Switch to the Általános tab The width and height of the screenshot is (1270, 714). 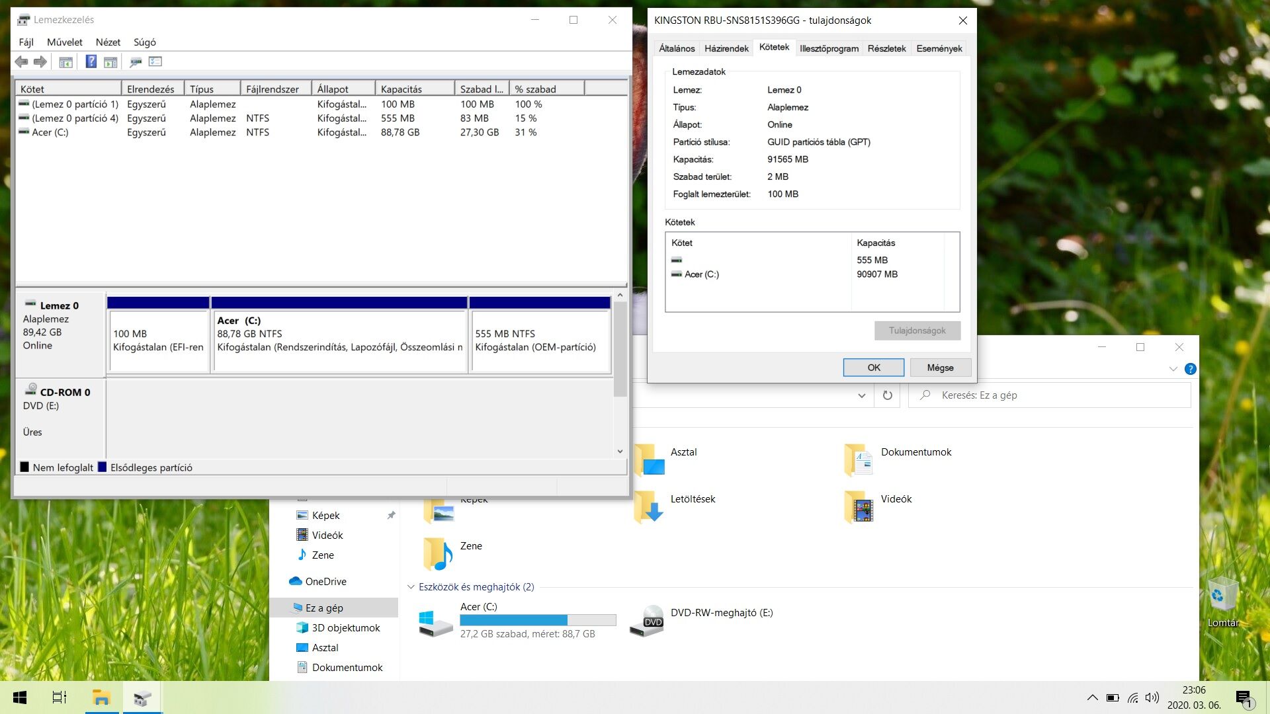tap(677, 48)
